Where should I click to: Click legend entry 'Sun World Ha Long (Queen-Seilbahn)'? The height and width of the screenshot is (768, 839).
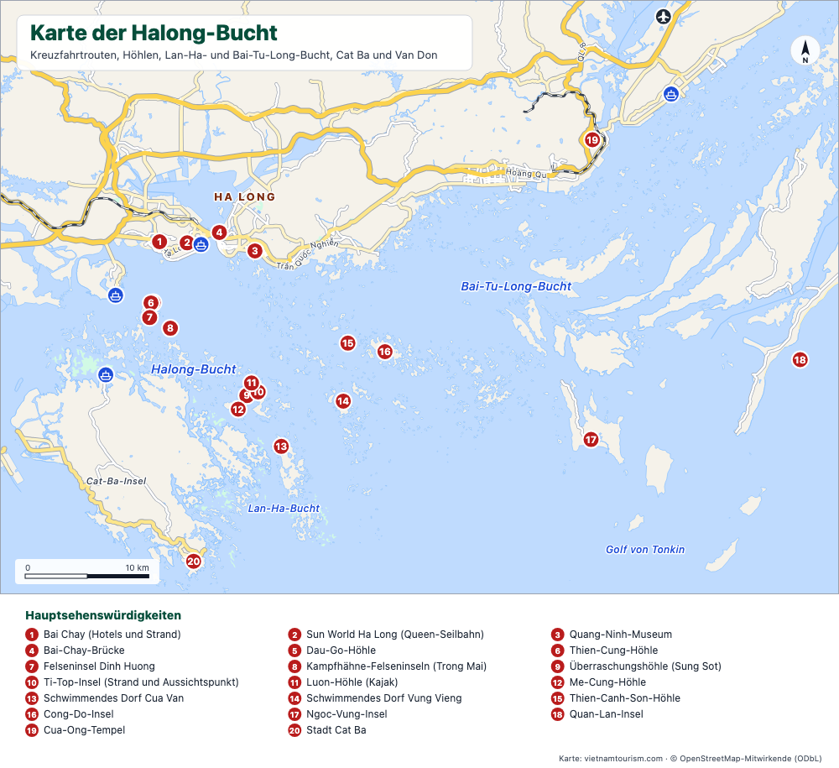click(x=386, y=635)
